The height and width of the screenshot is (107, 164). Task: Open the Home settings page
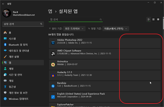click(23, 33)
